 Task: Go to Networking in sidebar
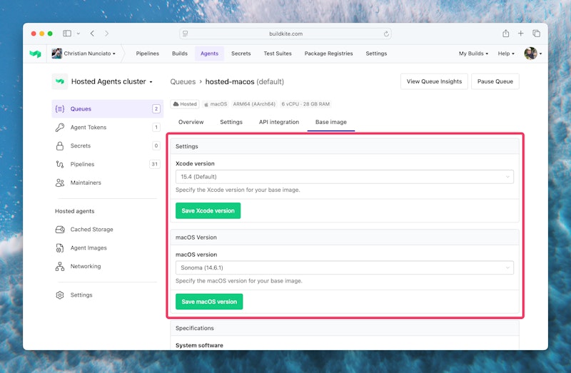pyautogui.click(x=85, y=267)
